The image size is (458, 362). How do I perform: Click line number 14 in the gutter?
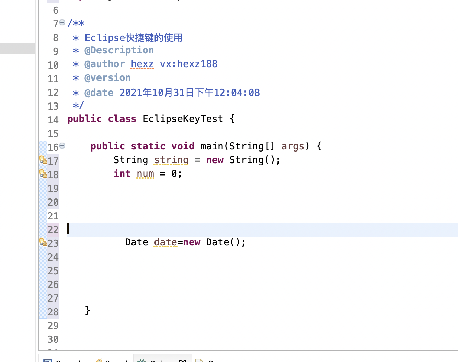click(x=53, y=120)
